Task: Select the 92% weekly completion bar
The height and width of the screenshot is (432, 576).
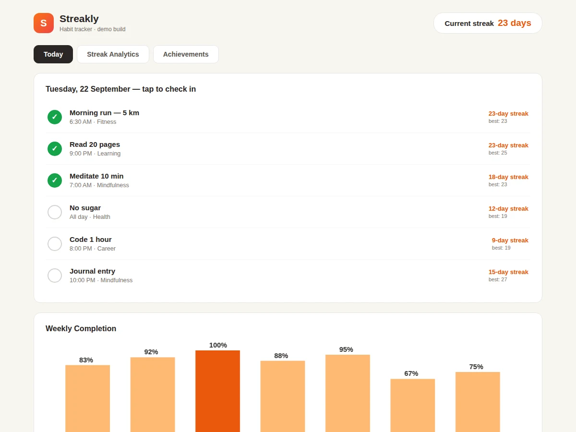Action: (x=153, y=395)
